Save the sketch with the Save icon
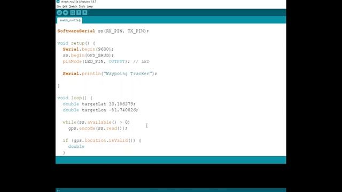The width and height of the screenshot is (342, 192). click(85, 13)
